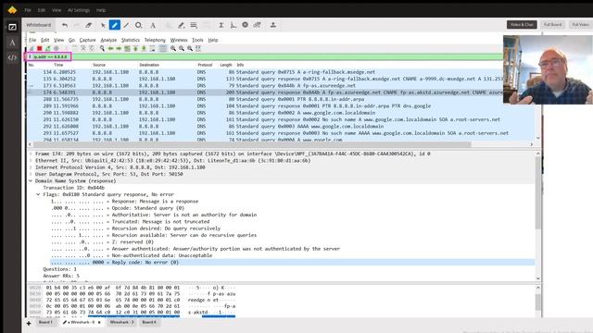This screenshot has width=593, height=333.
Task: Select the eraser tool in whiteboard toolbar
Action: click(89, 25)
